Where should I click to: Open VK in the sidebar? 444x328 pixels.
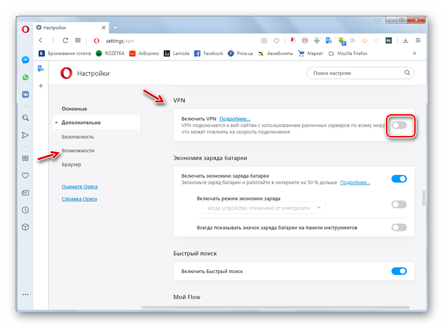25,94
